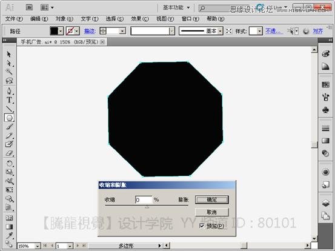Screen dimensions: 335x251
Task: Select the Polygon shape tool
Action: point(9,118)
